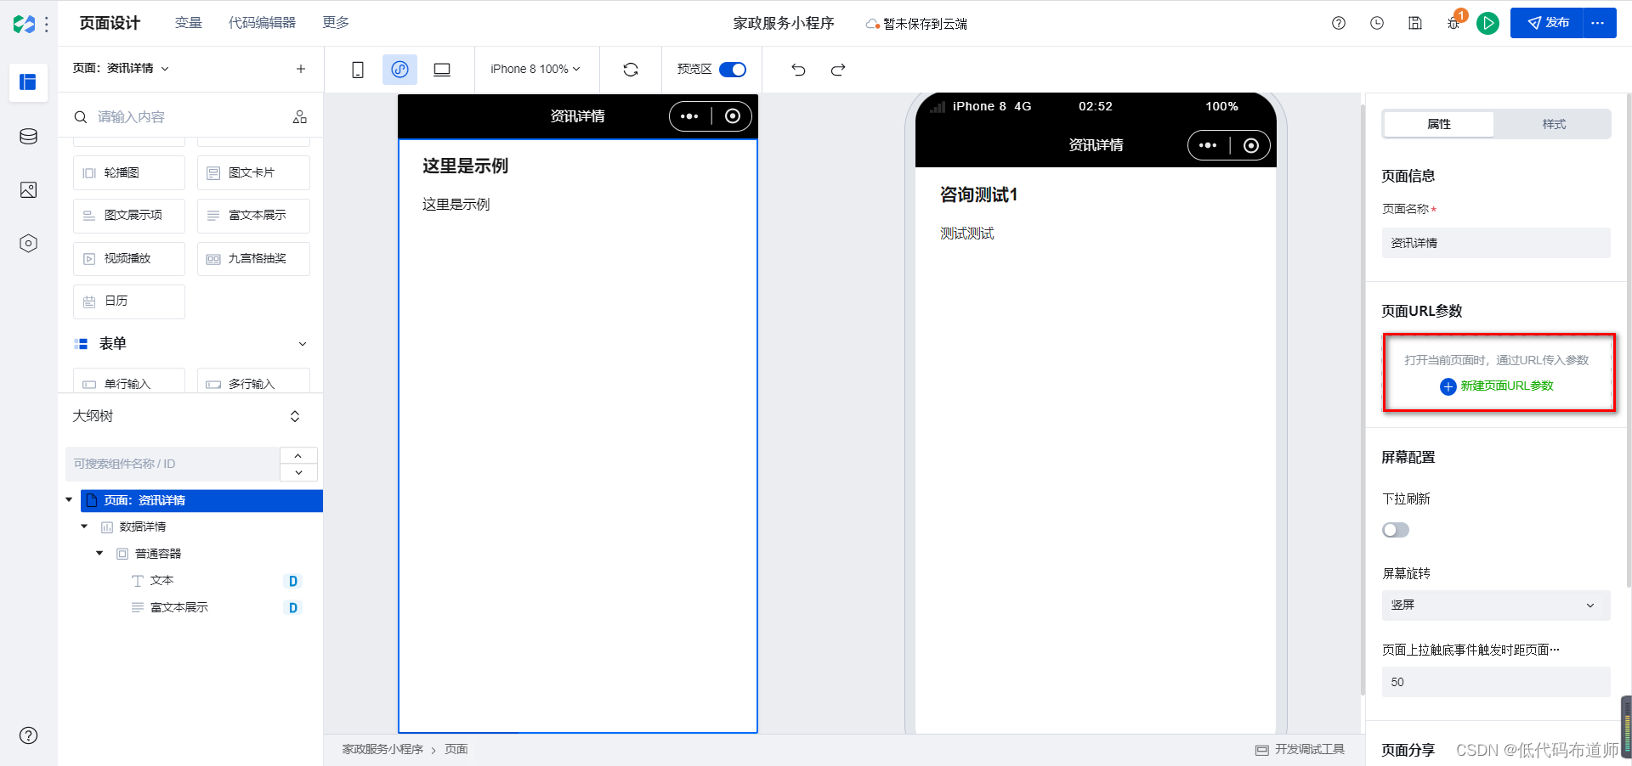The image size is (1632, 766).
Task: Open the component library organization icon
Action: click(300, 117)
